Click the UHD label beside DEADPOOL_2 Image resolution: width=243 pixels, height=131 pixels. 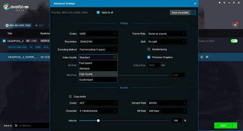click(x=34, y=41)
